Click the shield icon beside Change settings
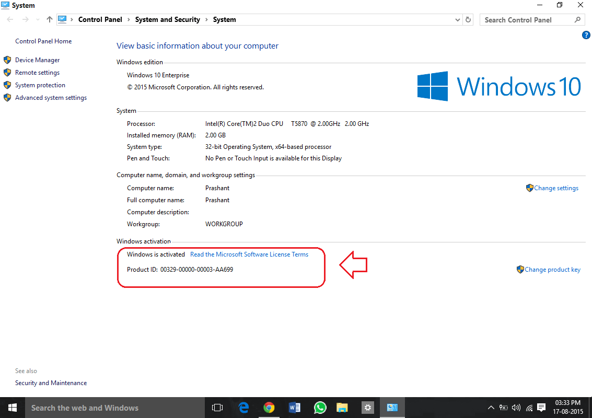Screen dimensions: 592x418 [529, 188]
